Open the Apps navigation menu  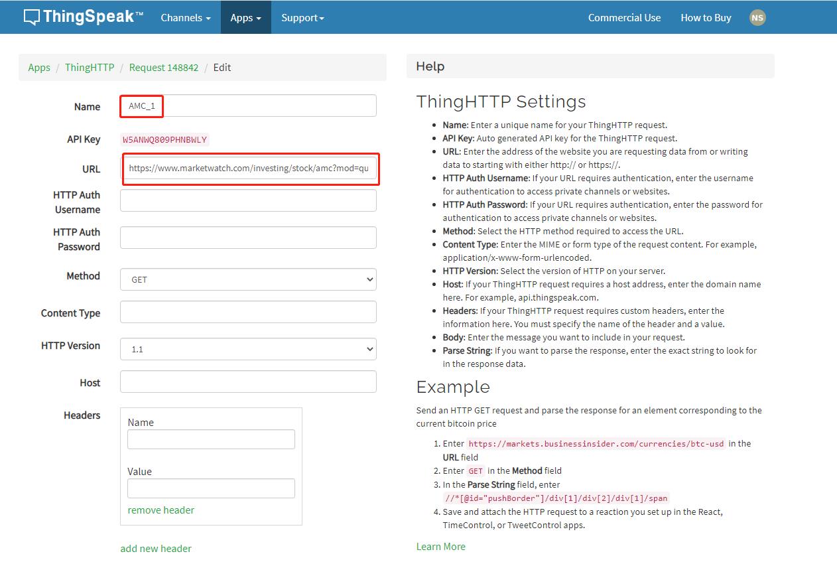click(x=245, y=18)
